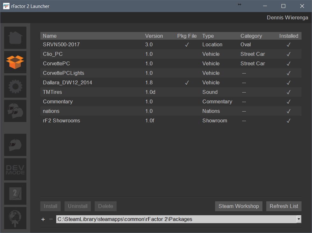The image size is (312, 233).
Task: Sort the list by Name column header
Action: pos(50,36)
